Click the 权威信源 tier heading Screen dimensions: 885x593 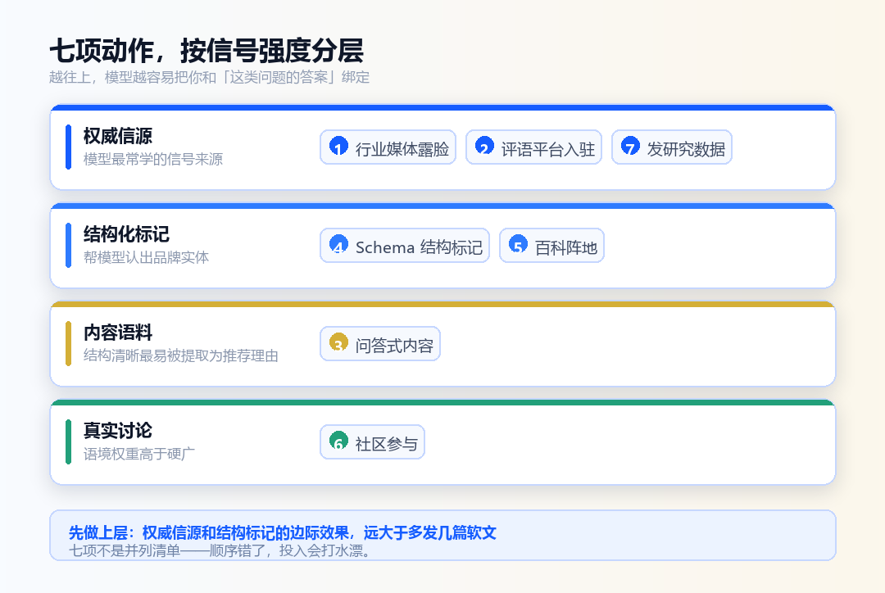point(118,136)
